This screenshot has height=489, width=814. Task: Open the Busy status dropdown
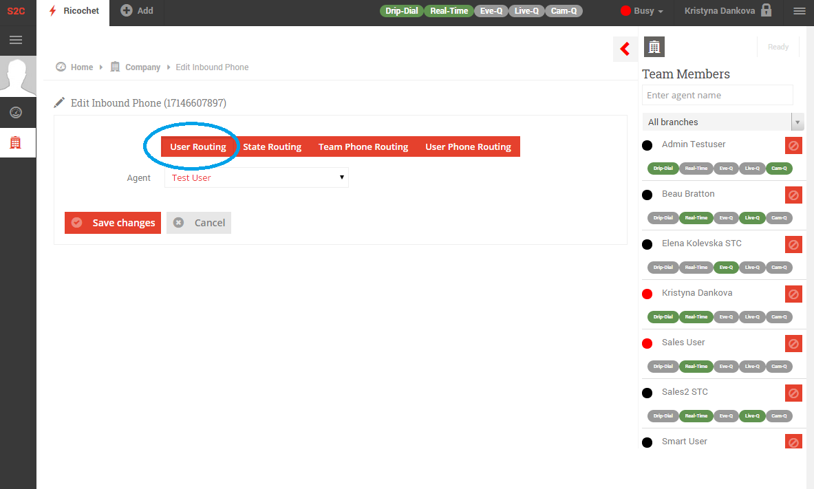(642, 11)
